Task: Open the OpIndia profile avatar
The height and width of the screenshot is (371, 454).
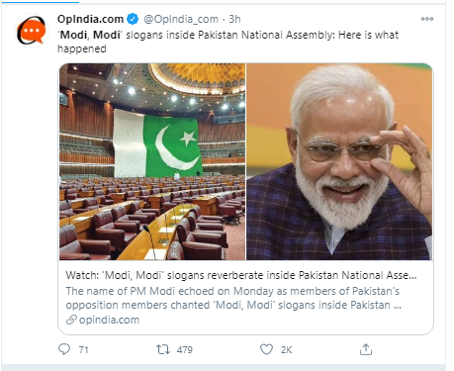Action: [x=31, y=31]
